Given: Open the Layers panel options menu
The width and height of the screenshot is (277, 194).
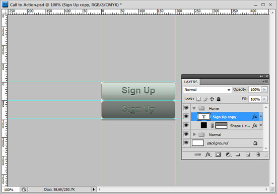Looking at the screenshot, I should click(x=265, y=82).
